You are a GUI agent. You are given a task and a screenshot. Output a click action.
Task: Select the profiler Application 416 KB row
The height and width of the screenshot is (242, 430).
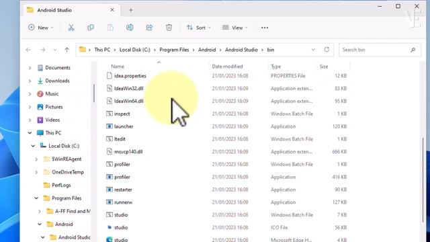point(226,177)
